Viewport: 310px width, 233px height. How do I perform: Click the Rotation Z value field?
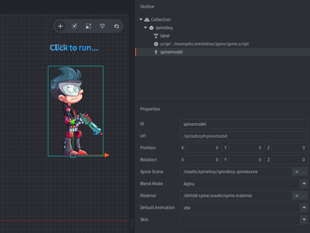pyautogui.click(x=290, y=160)
